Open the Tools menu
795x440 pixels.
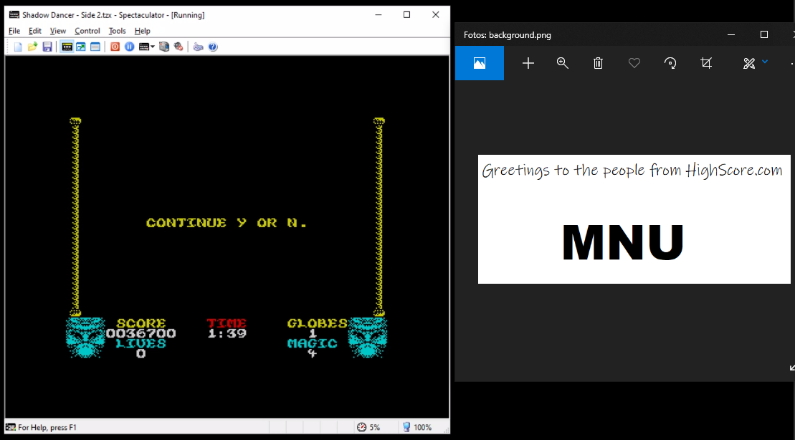pyautogui.click(x=117, y=31)
